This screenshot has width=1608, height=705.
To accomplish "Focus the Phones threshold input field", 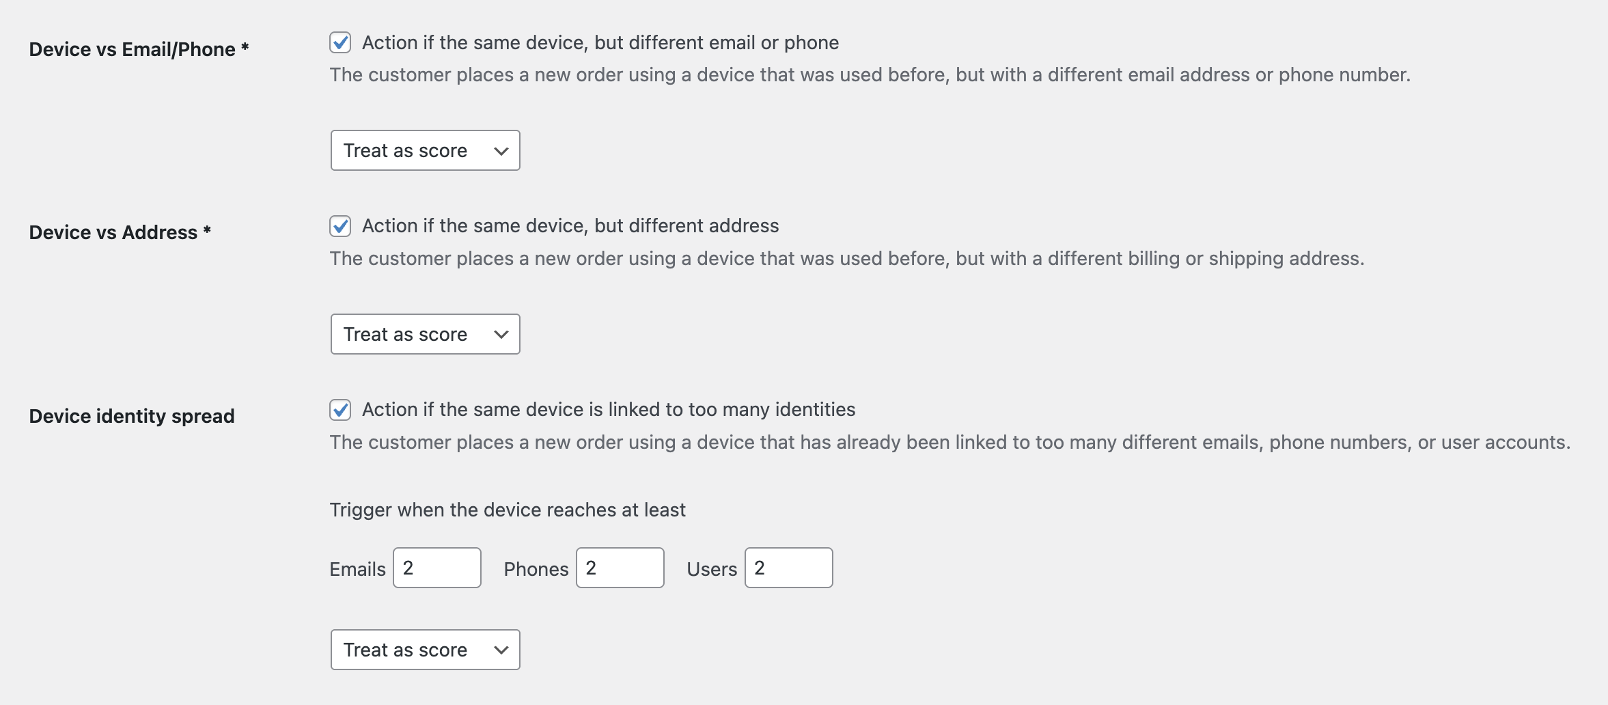I will point(620,568).
